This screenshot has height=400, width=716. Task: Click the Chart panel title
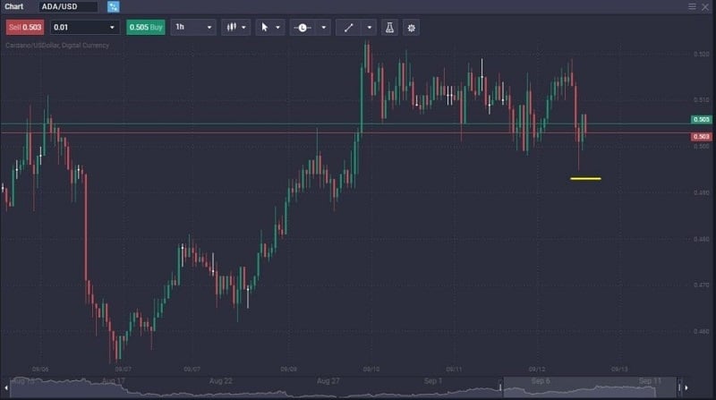[14, 6]
